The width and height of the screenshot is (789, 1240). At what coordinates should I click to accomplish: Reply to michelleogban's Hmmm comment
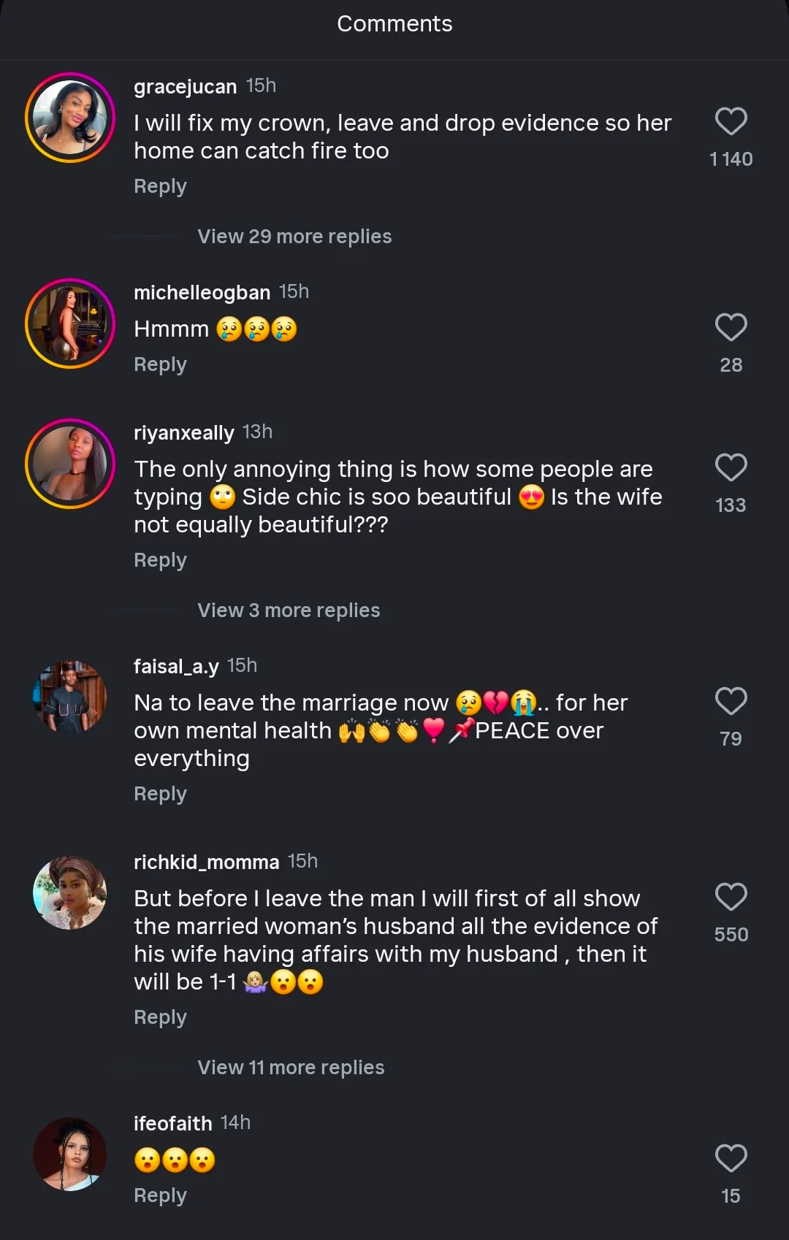[x=160, y=364]
